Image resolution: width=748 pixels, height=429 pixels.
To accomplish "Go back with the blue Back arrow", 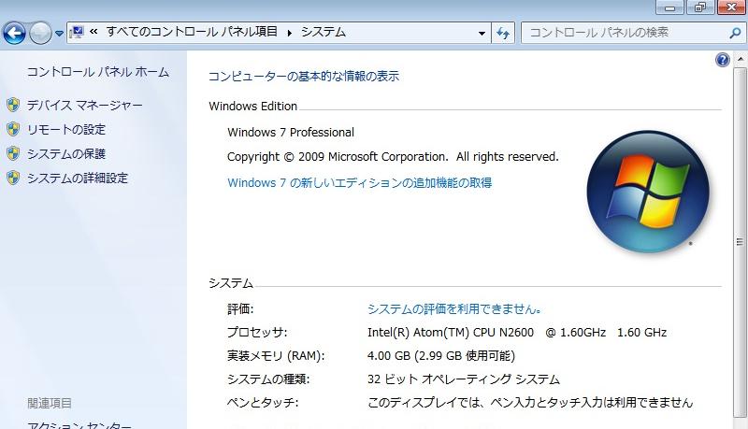I will [x=14, y=34].
